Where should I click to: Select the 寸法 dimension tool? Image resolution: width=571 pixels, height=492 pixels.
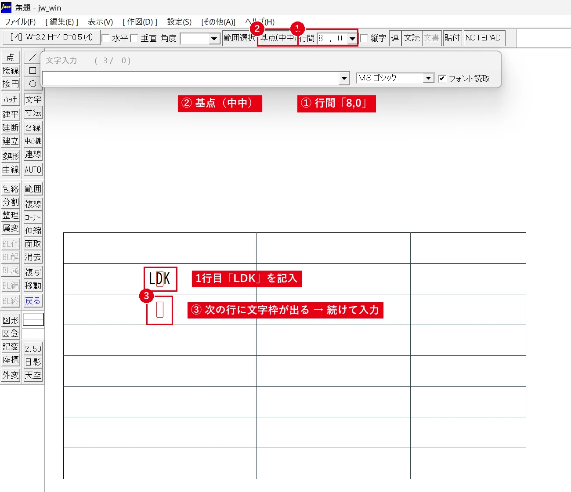tap(33, 112)
